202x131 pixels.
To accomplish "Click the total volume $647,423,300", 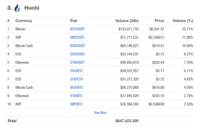I will tap(127, 121).
